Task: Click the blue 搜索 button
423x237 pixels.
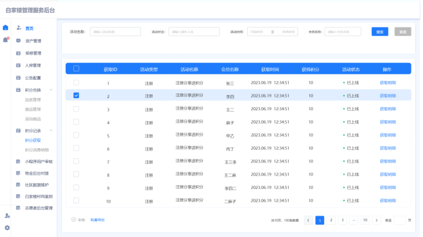Action: tap(380, 32)
